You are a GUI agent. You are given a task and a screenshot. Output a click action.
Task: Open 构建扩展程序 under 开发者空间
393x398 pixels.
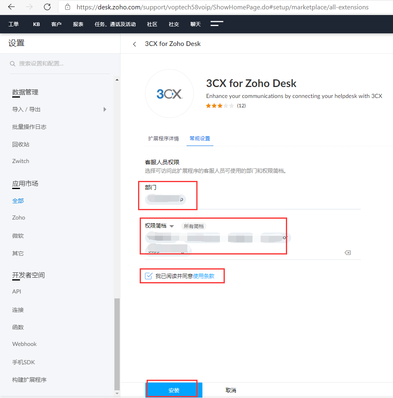29,380
